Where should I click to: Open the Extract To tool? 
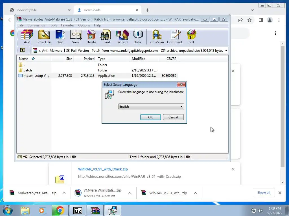coord(44,37)
